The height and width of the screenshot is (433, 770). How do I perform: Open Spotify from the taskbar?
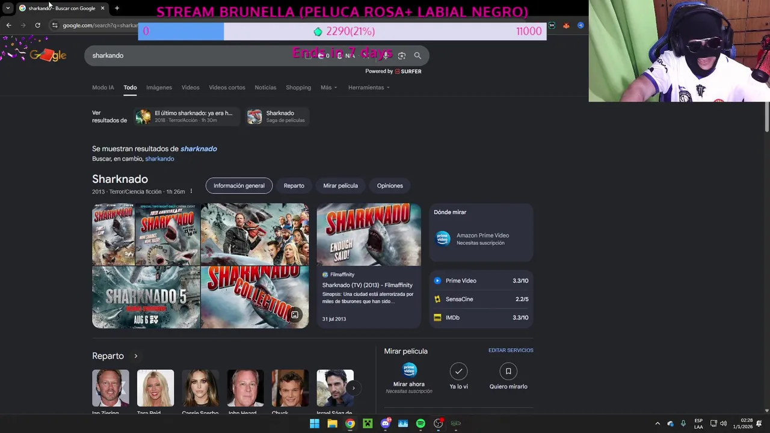pos(420,423)
